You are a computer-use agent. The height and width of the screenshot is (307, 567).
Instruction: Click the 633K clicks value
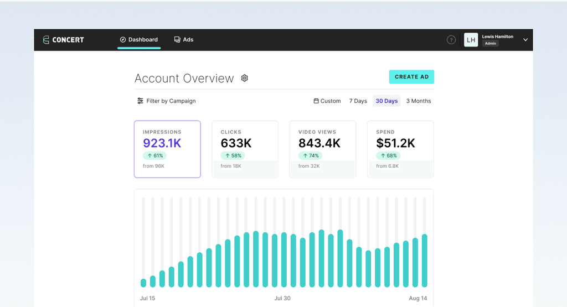pyautogui.click(x=236, y=143)
